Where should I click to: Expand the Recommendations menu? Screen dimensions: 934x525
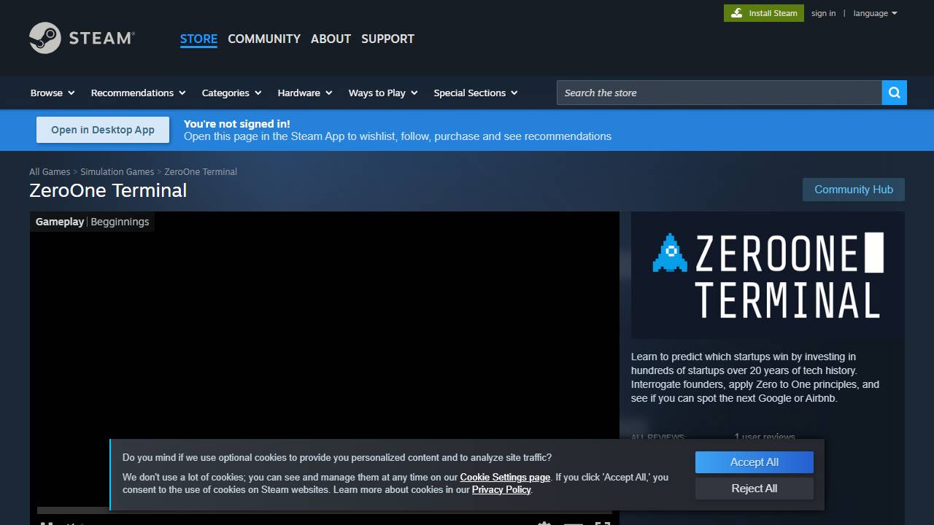(x=138, y=93)
